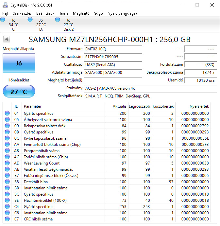Click the blue Jó health status button
Screen dimensions: 220x226
tap(19, 63)
